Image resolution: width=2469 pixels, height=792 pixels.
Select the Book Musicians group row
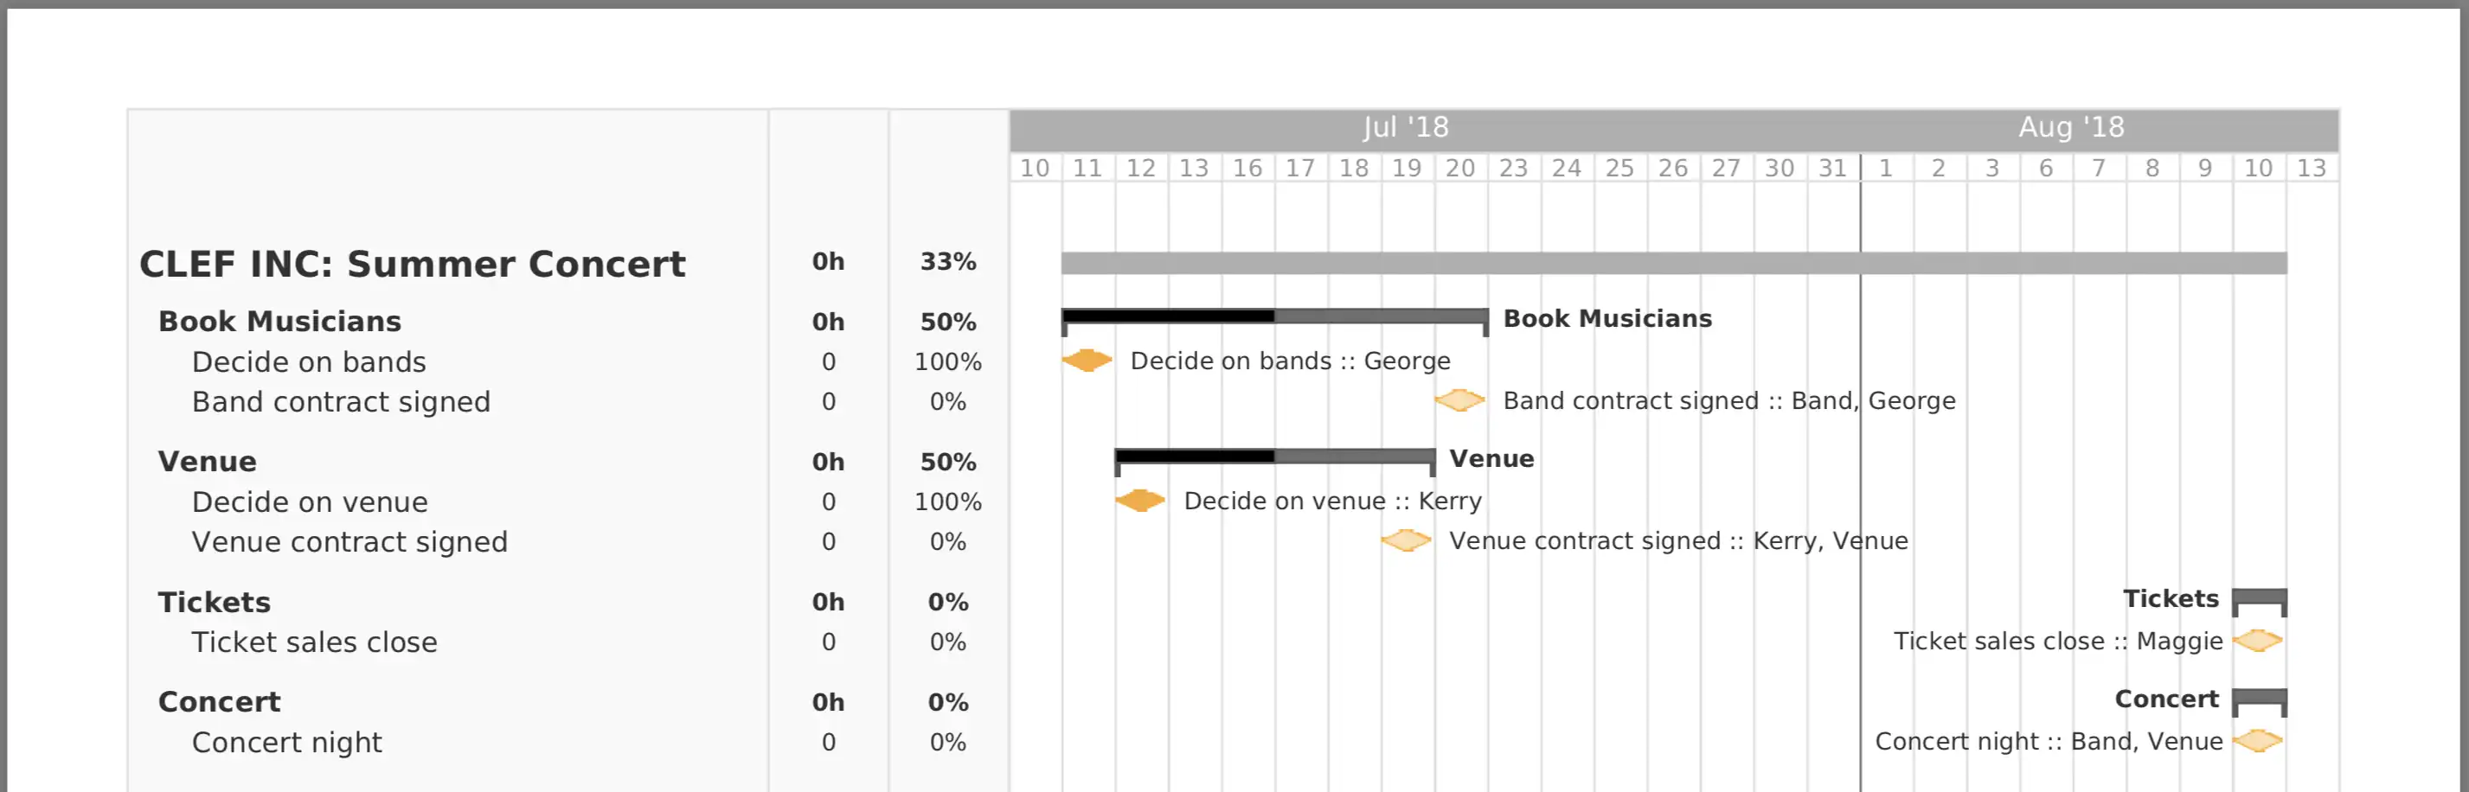point(568,322)
